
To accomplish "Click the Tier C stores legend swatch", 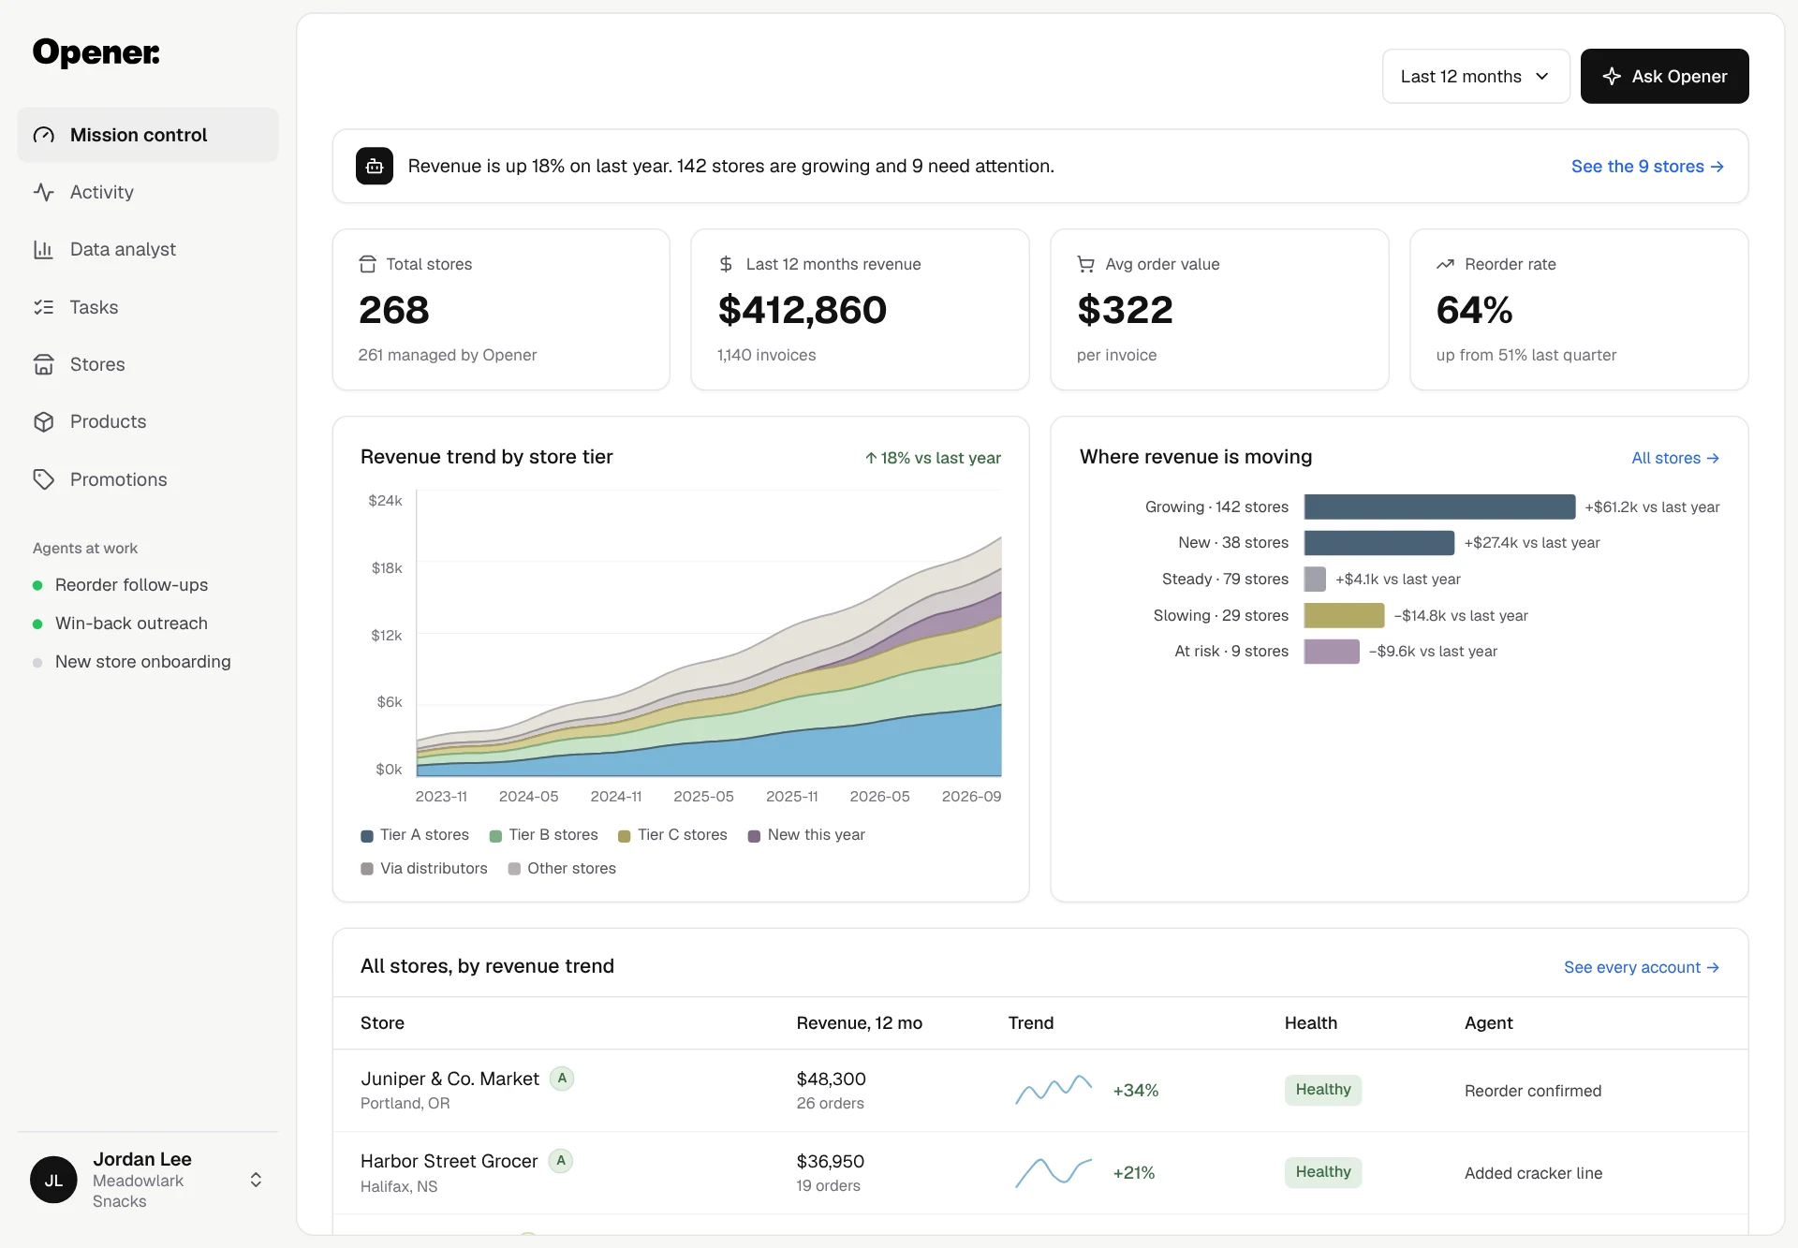I will coord(625,835).
